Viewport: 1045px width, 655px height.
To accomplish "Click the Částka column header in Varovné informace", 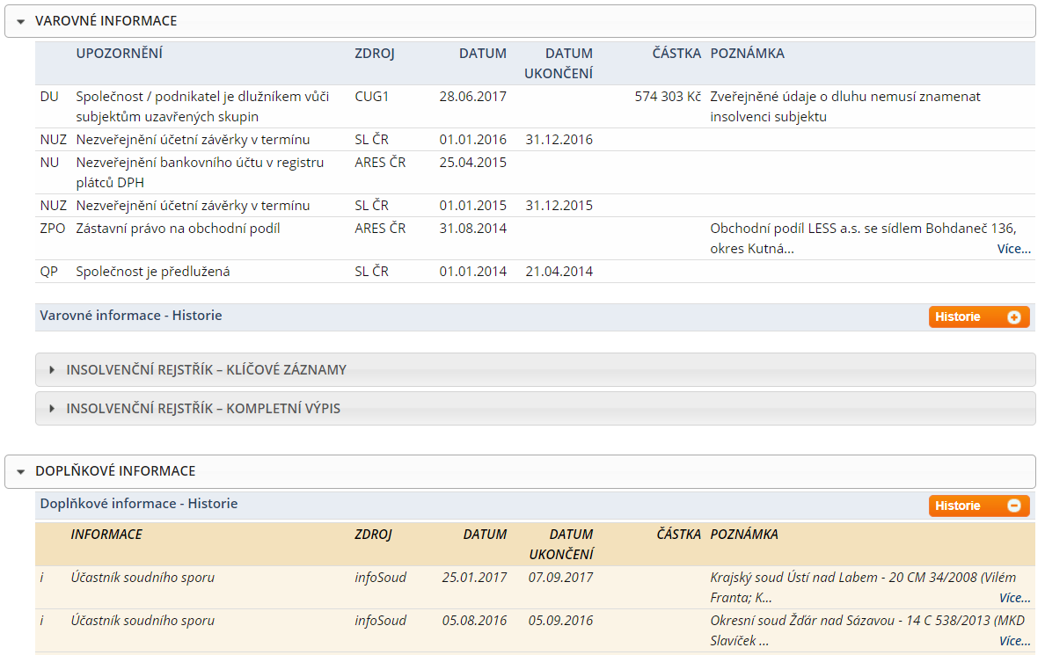I will (x=676, y=54).
